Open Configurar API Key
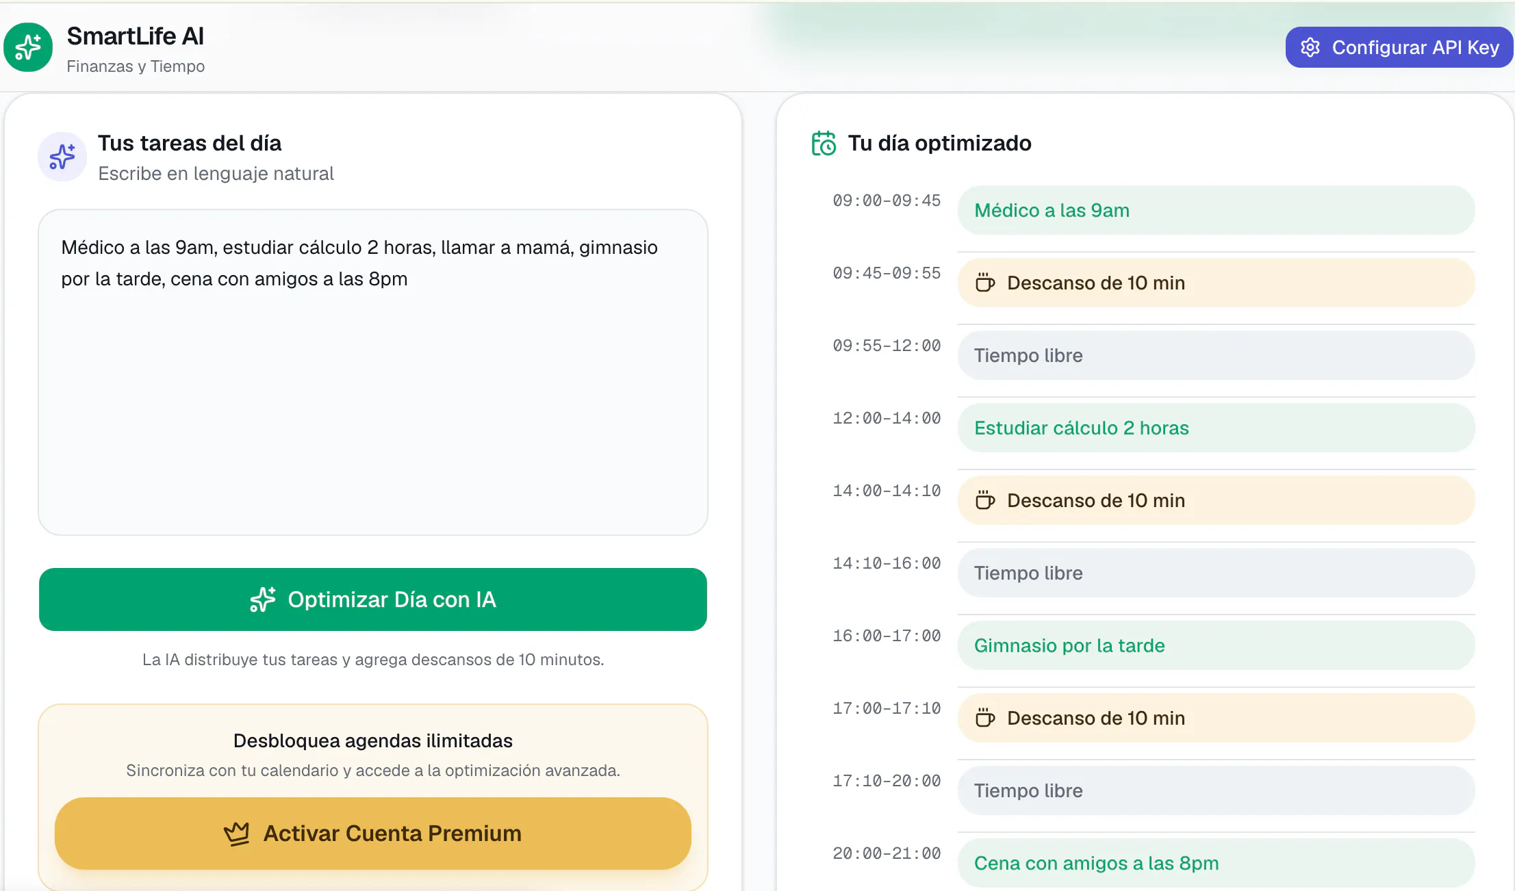 coord(1399,47)
